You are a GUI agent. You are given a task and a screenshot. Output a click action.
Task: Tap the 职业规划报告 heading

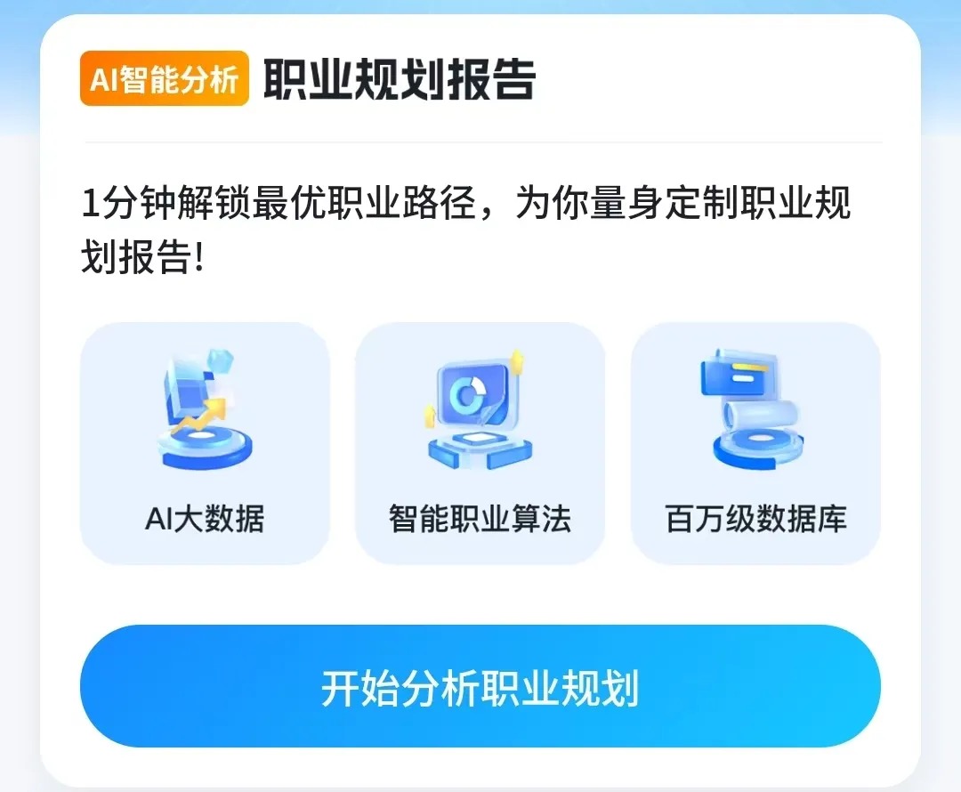(x=400, y=79)
